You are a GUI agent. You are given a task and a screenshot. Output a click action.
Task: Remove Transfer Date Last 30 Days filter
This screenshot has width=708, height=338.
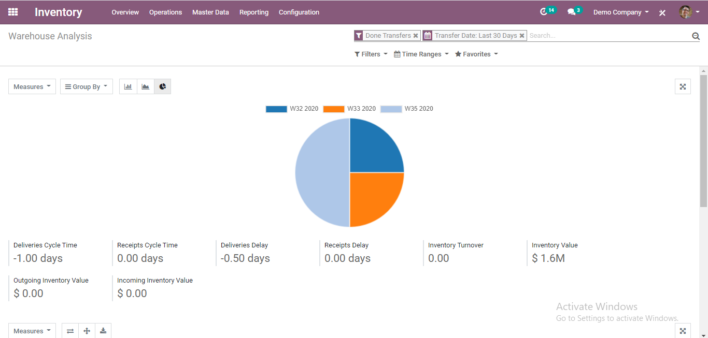click(x=522, y=36)
